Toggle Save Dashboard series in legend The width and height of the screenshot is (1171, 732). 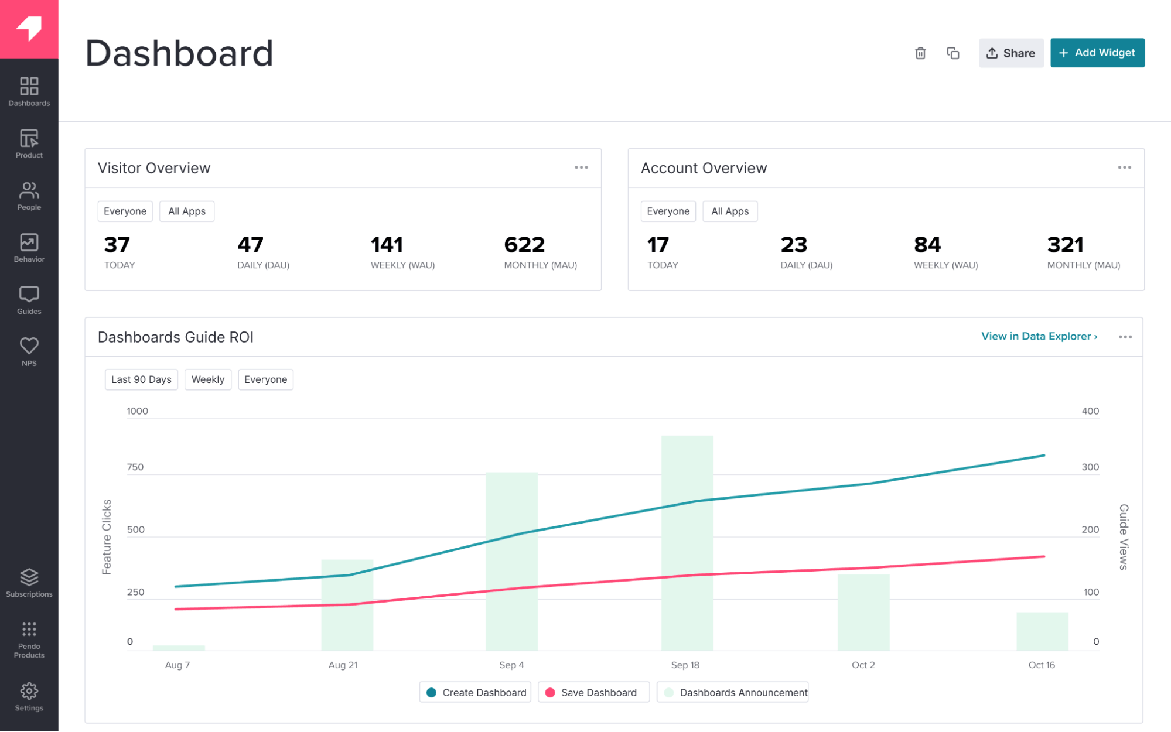[x=593, y=692]
